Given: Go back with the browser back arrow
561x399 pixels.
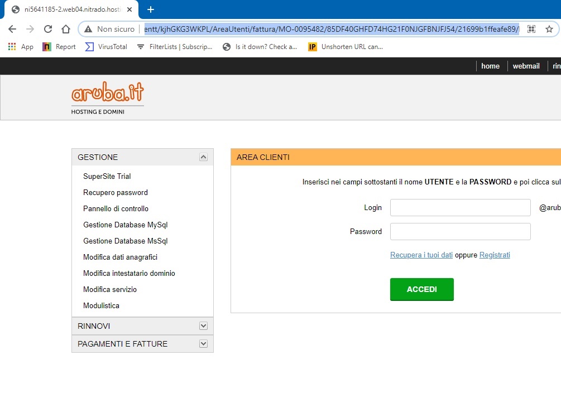Looking at the screenshot, I should tap(12, 29).
